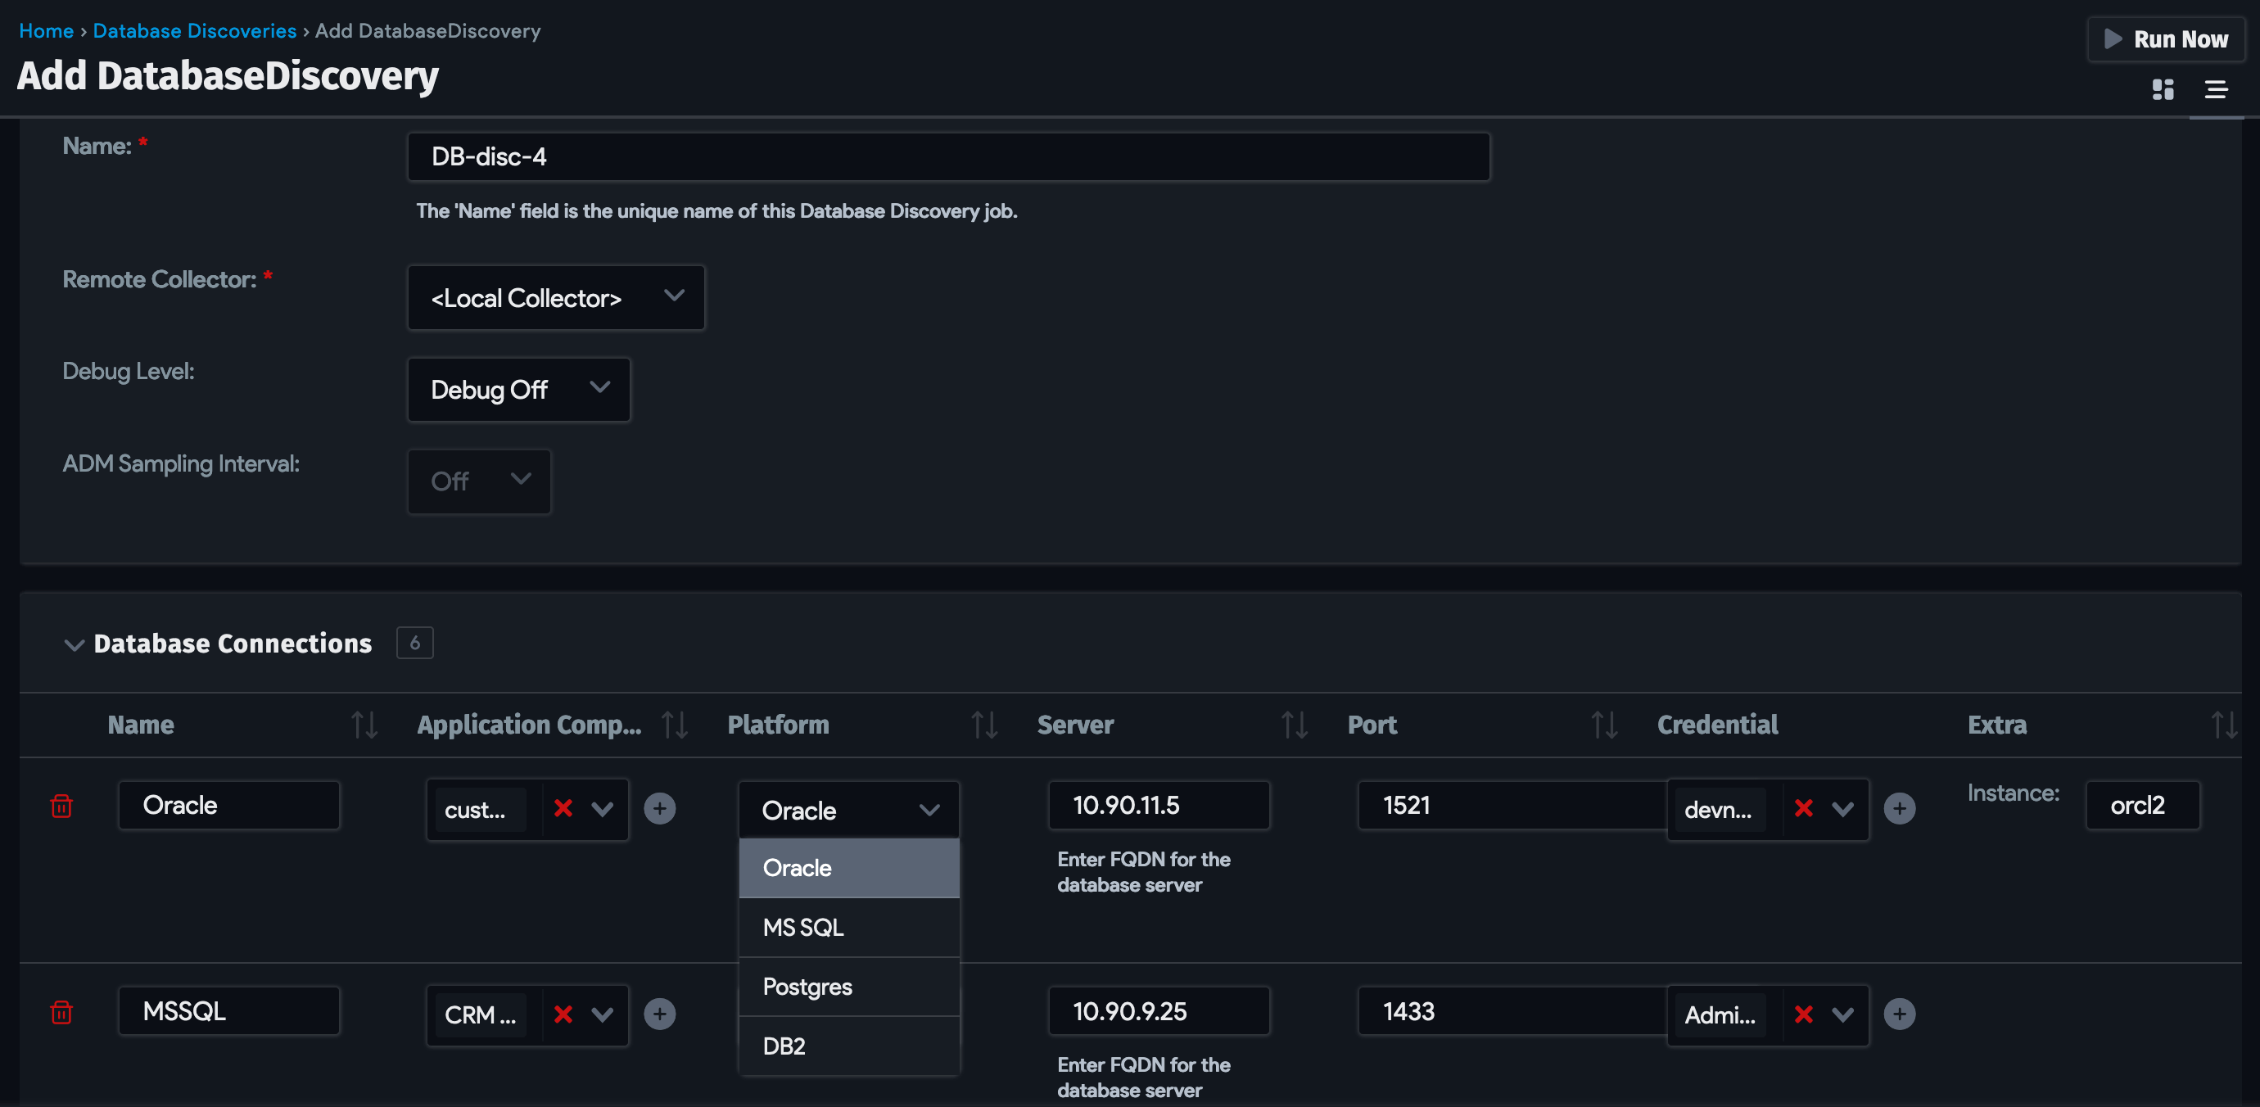Select MS SQL from the platform list
The image size is (2260, 1107).
[802, 927]
